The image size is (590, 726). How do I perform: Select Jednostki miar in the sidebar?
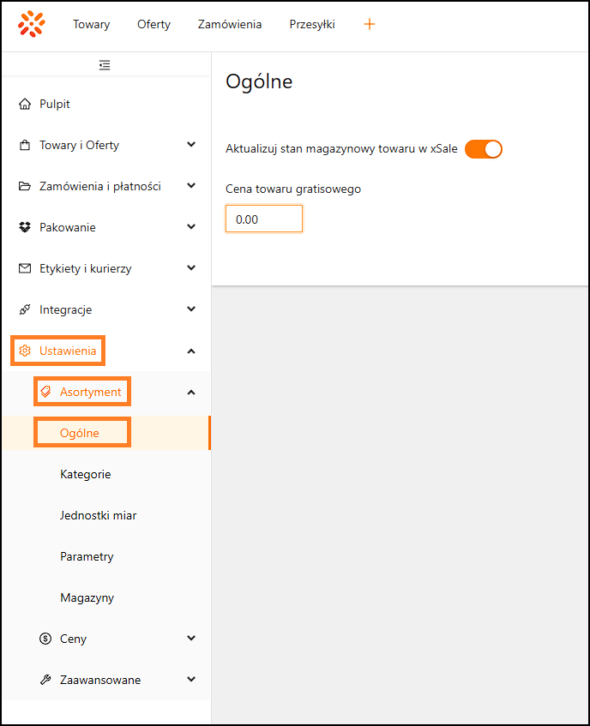pos(98,515)
